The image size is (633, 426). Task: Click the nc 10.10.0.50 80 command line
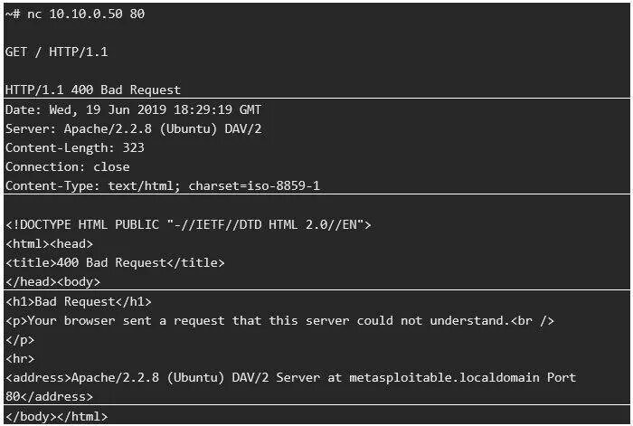coord(74,14)
